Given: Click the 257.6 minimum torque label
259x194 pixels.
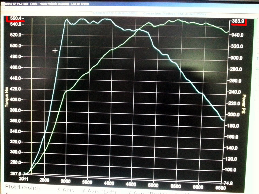Looking at the screenshot, I should click(x=16, y=174).
